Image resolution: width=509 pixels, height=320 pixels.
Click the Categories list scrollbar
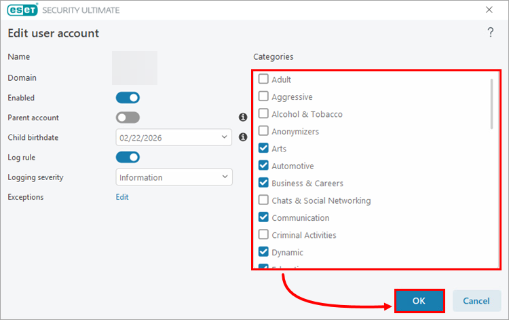click(x=491, y=104)
